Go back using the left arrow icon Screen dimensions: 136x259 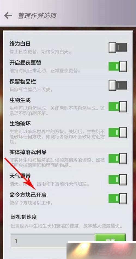[x=8, y=16]
